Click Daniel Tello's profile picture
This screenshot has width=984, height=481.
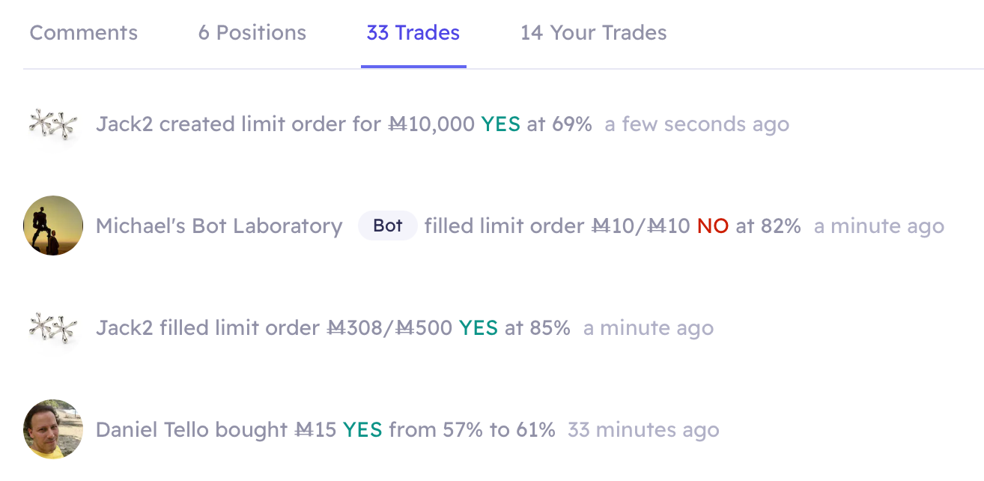coord(53,429)
